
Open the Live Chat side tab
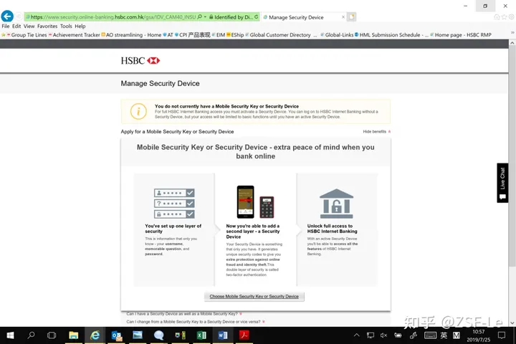tap(502, 183)
